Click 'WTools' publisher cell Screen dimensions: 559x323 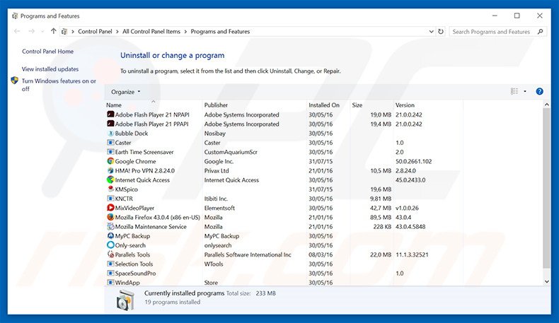[214, 264]
